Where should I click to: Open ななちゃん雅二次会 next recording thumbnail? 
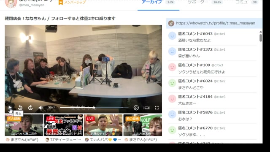[24, 125]
